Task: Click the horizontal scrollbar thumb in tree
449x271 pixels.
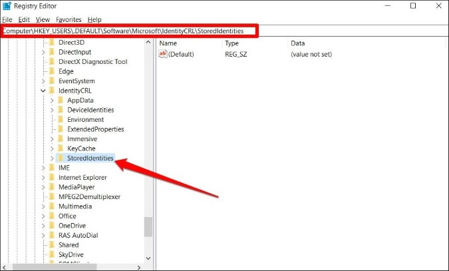Action: [x=55, y=267]
